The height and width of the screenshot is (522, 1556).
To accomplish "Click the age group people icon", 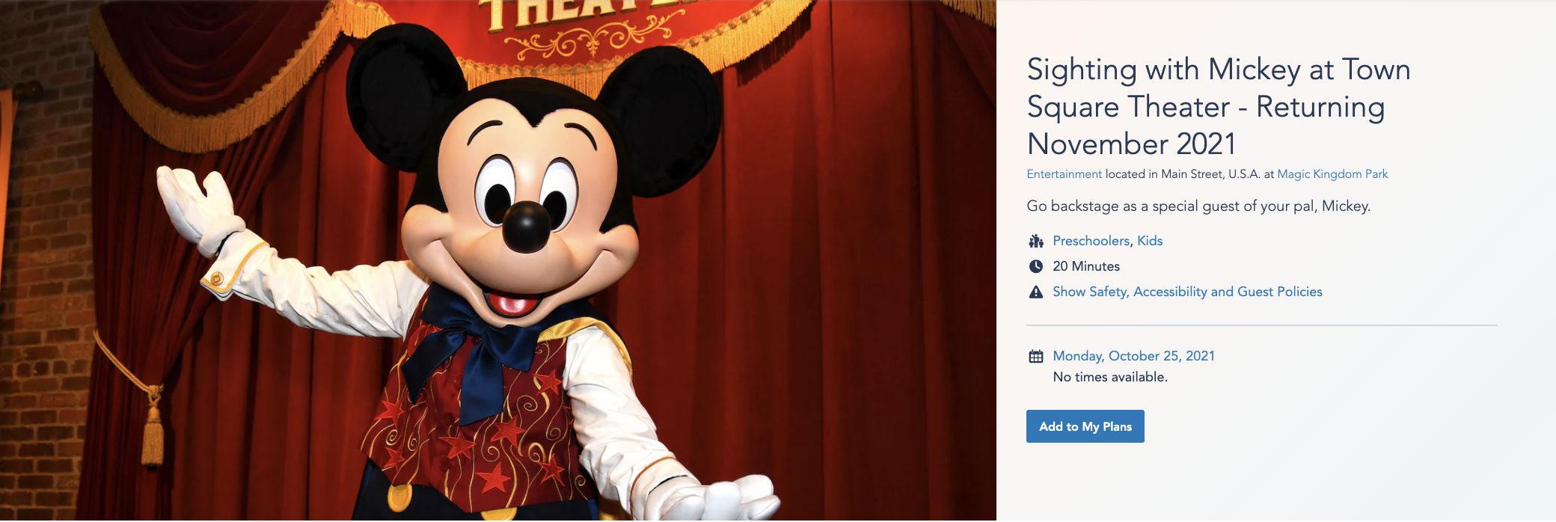I will (1036, 241).
